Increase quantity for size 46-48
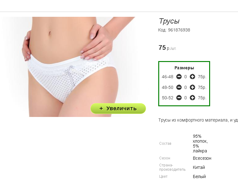 192,77
